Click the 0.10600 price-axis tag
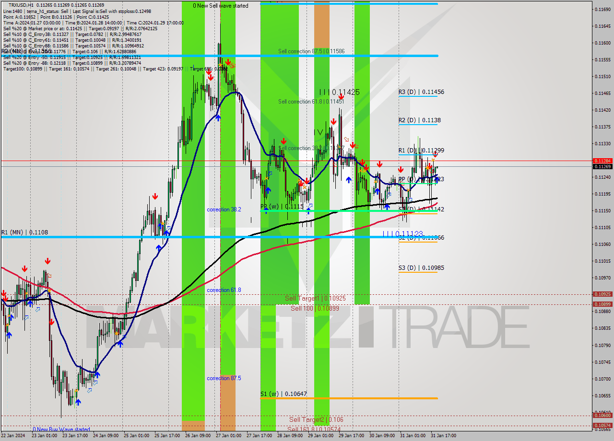This screenshot has width=614, height=441. point(602,416)
